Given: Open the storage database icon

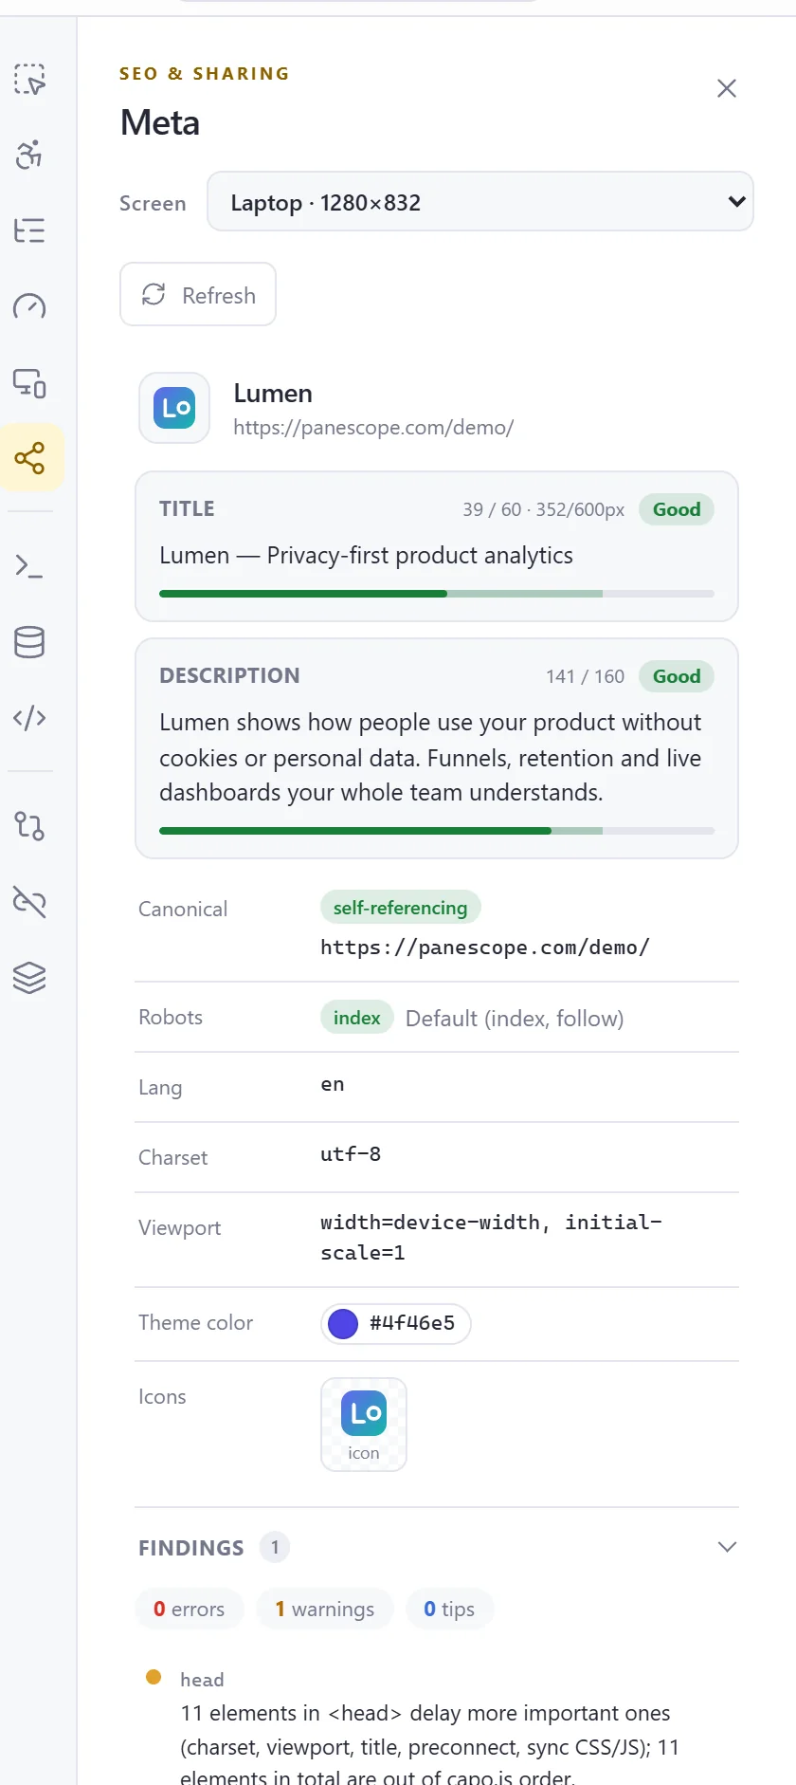Looking at the screenshot, I should coord(29,642).
